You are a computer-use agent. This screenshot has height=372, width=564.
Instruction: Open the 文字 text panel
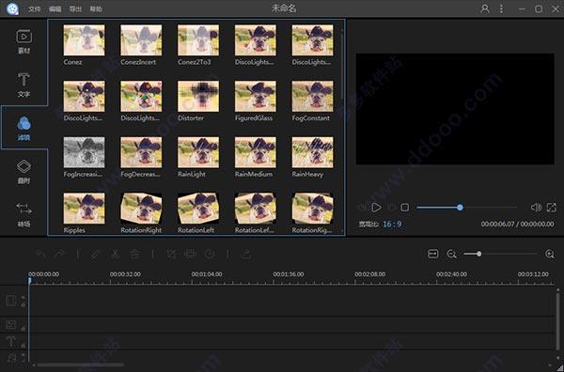[23, 85]
